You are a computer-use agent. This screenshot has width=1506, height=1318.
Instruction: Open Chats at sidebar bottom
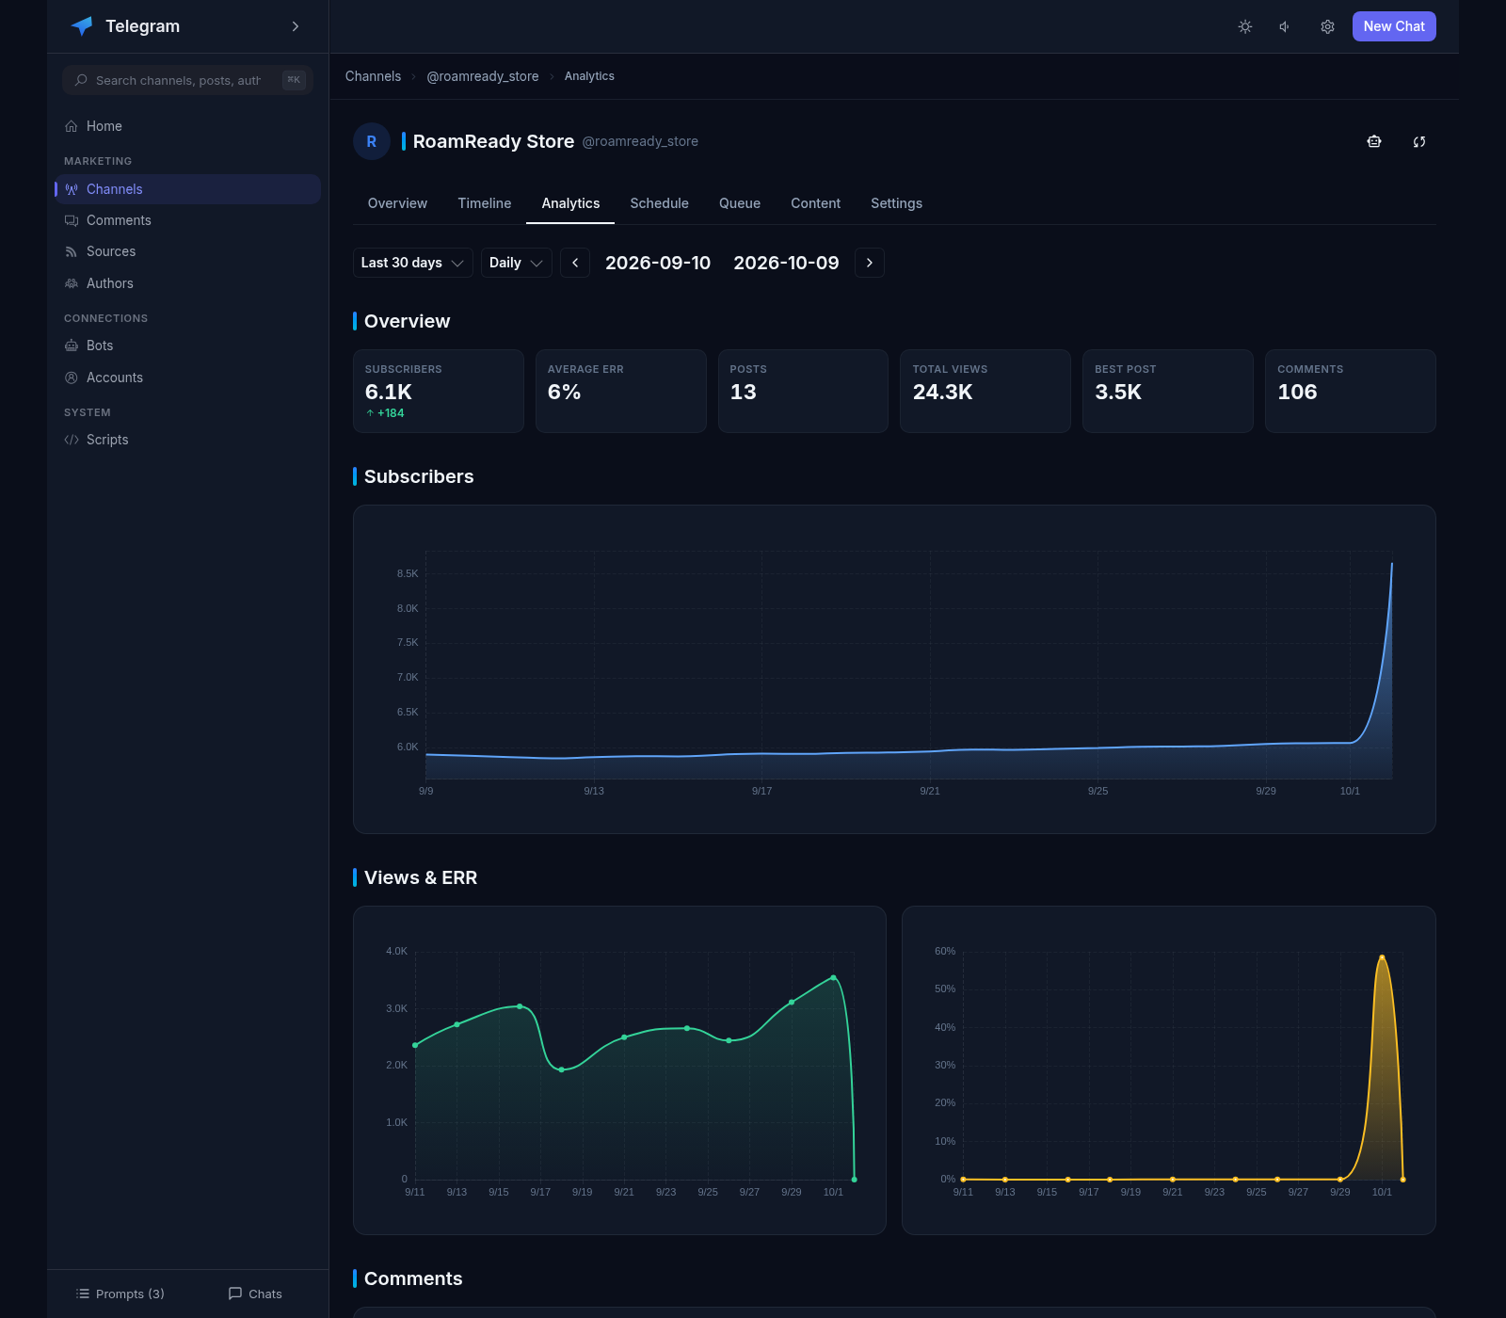(255, 1294)
